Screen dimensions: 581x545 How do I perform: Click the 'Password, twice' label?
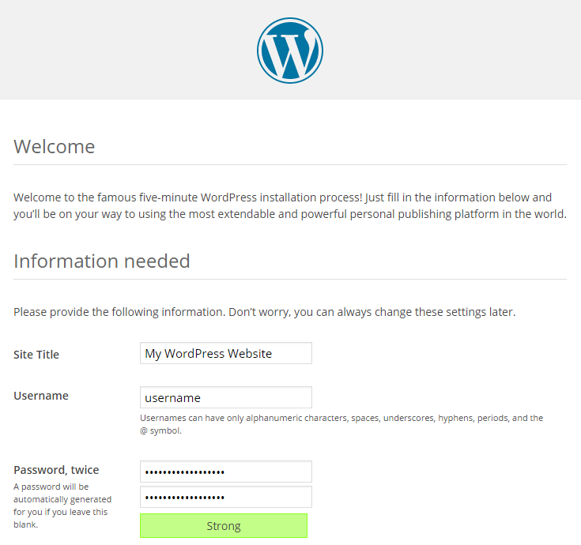click(56, 470)
